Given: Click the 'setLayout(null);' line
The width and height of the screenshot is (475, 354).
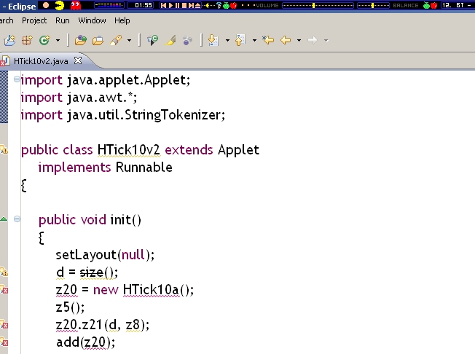Looking at the screenshot, I should [x=105, y=255].
